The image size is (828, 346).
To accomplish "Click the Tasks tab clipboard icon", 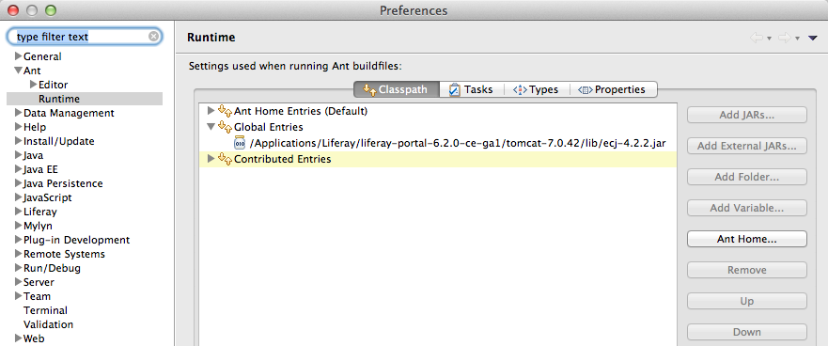I will tap(454, 90).
